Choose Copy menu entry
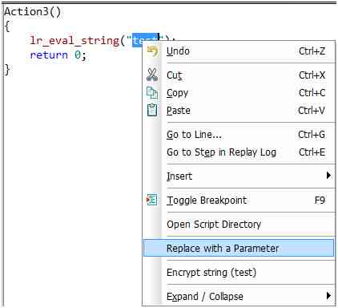338x308 pixels. click(239, 93)
